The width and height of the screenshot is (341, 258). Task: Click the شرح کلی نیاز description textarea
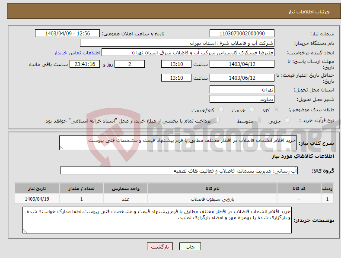[x=178, y=143]
